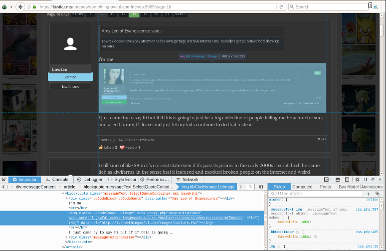Expand the div messageTextEndMarker node
Viewport: 386px width, 251px height.
tap(66, 237)
